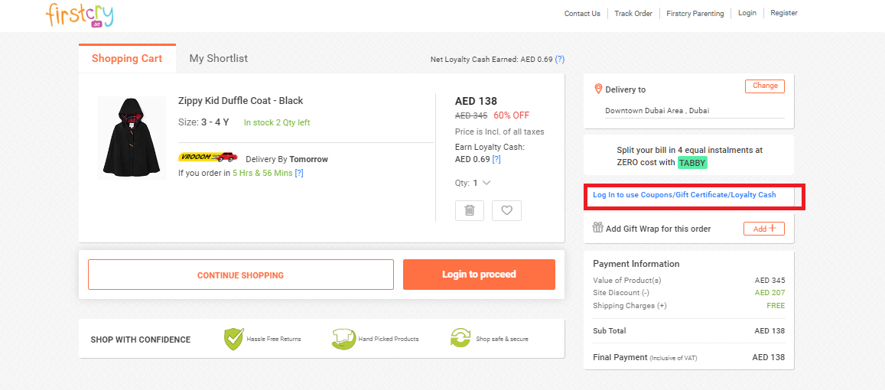Click the Hassle Free Returns shield icon
Image resolution: width=885 pixels, height=390 pixels.
click(x=233, y=339)
